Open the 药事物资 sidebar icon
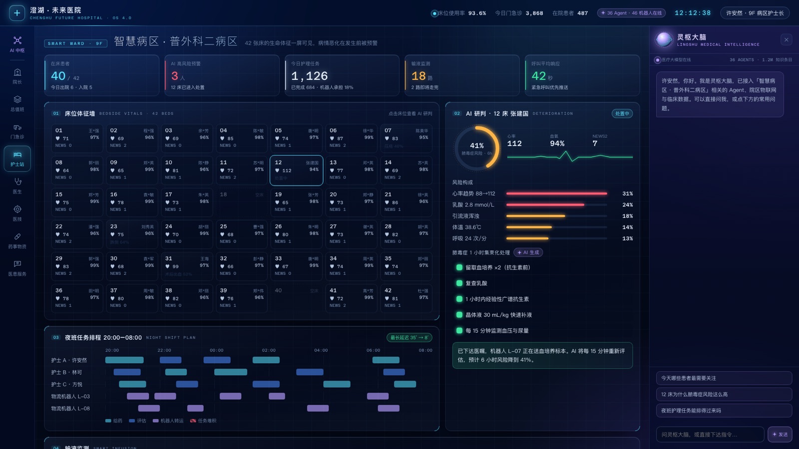Viewport: 799px width, 449px height. 17,241
